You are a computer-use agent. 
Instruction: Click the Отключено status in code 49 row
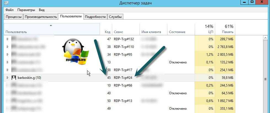(x=178, y=109)
